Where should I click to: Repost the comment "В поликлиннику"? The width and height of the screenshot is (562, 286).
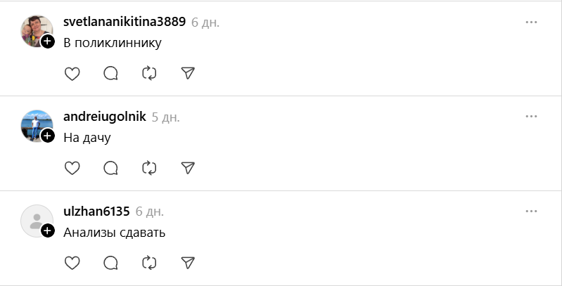[x=148, y=73]
